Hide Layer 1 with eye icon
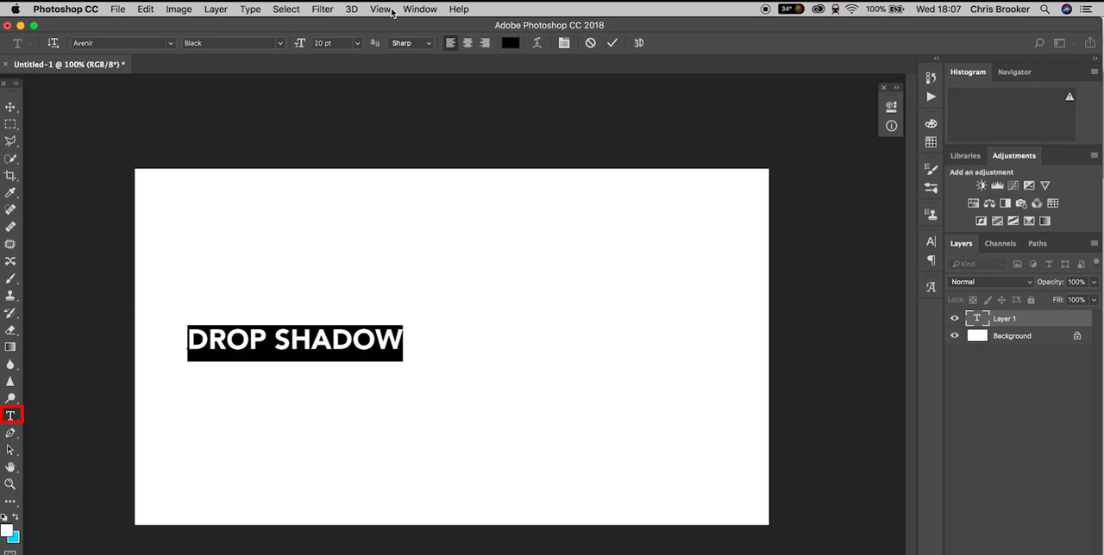The width and height of the screenshot is (1104, 555). point(954,319)
